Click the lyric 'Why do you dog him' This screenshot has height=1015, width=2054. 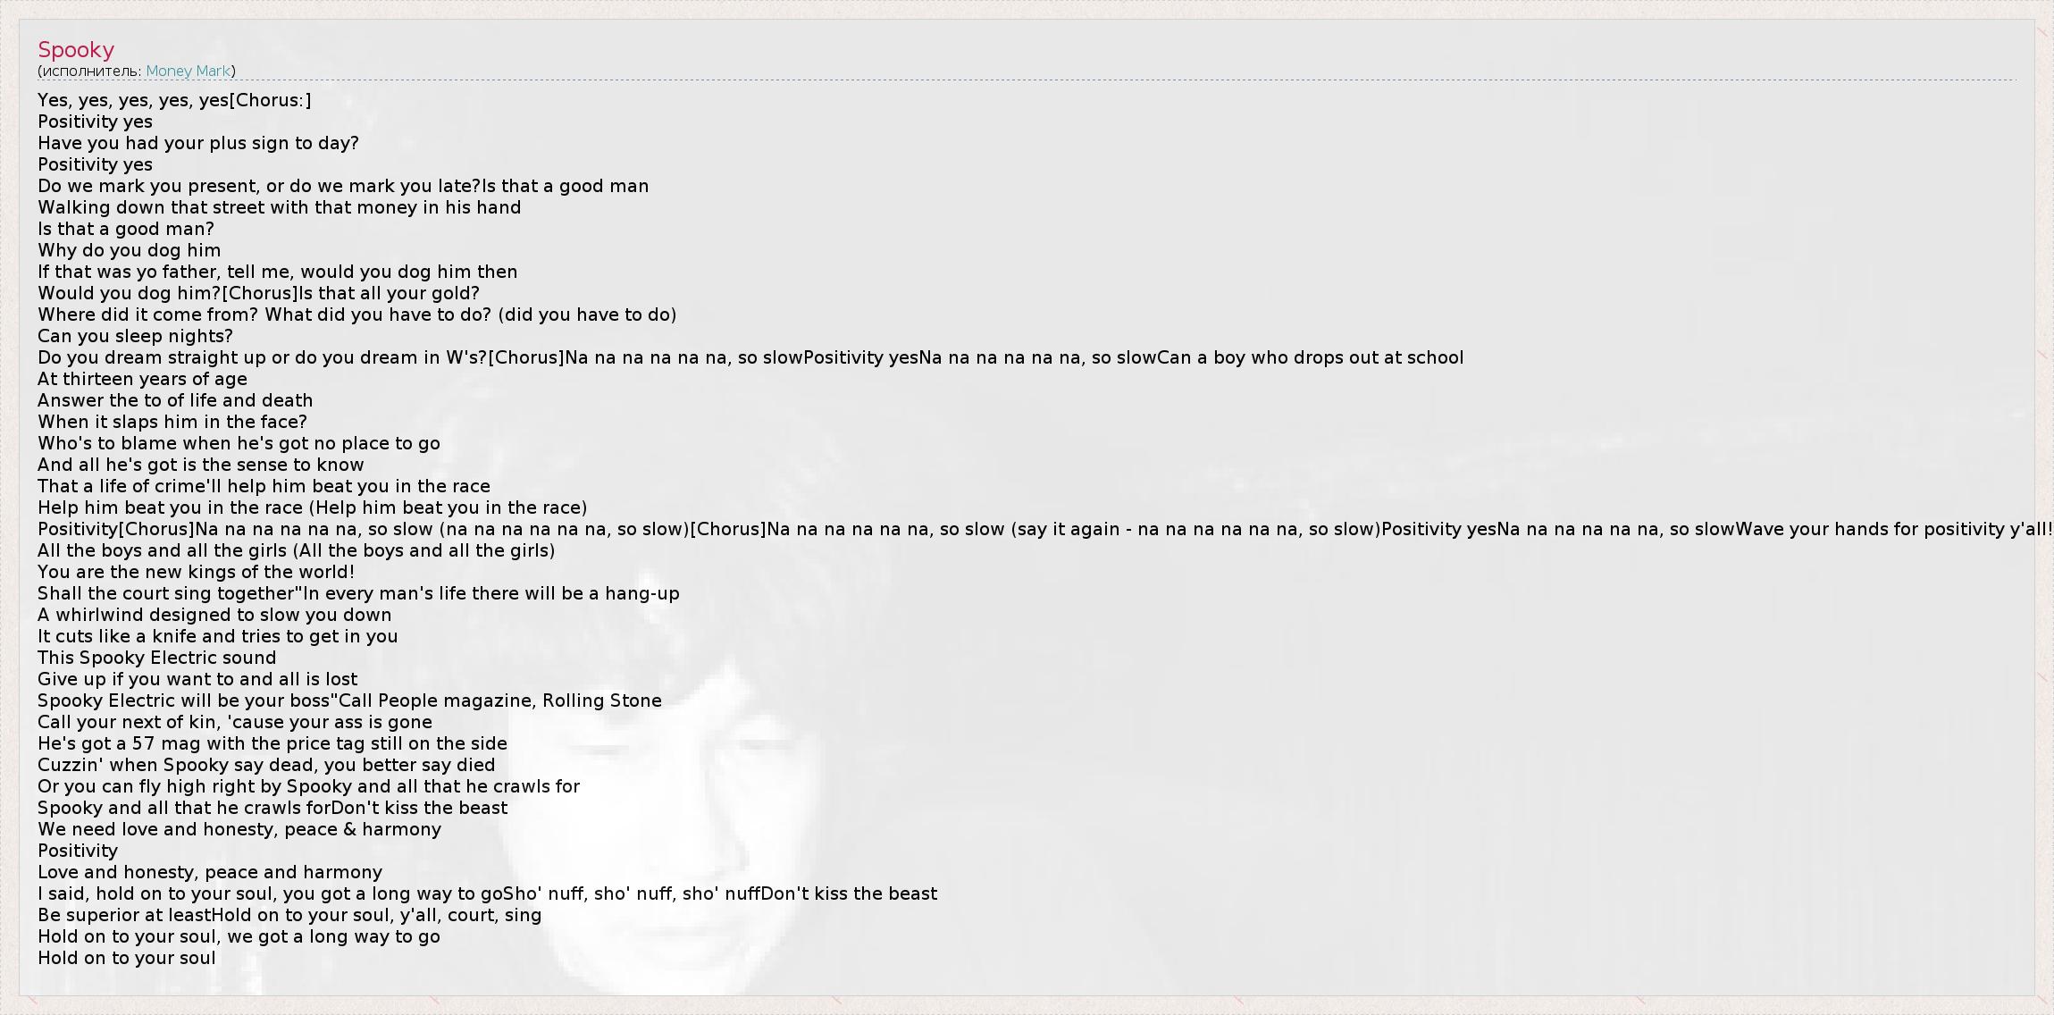point(129,250)
